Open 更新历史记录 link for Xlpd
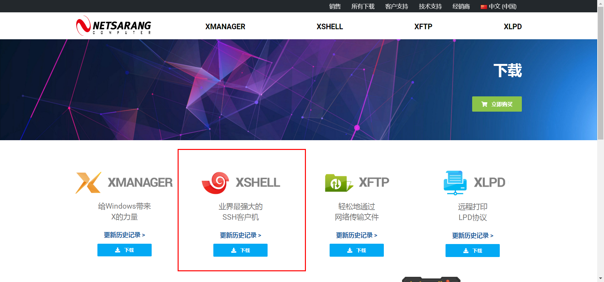 472,236
